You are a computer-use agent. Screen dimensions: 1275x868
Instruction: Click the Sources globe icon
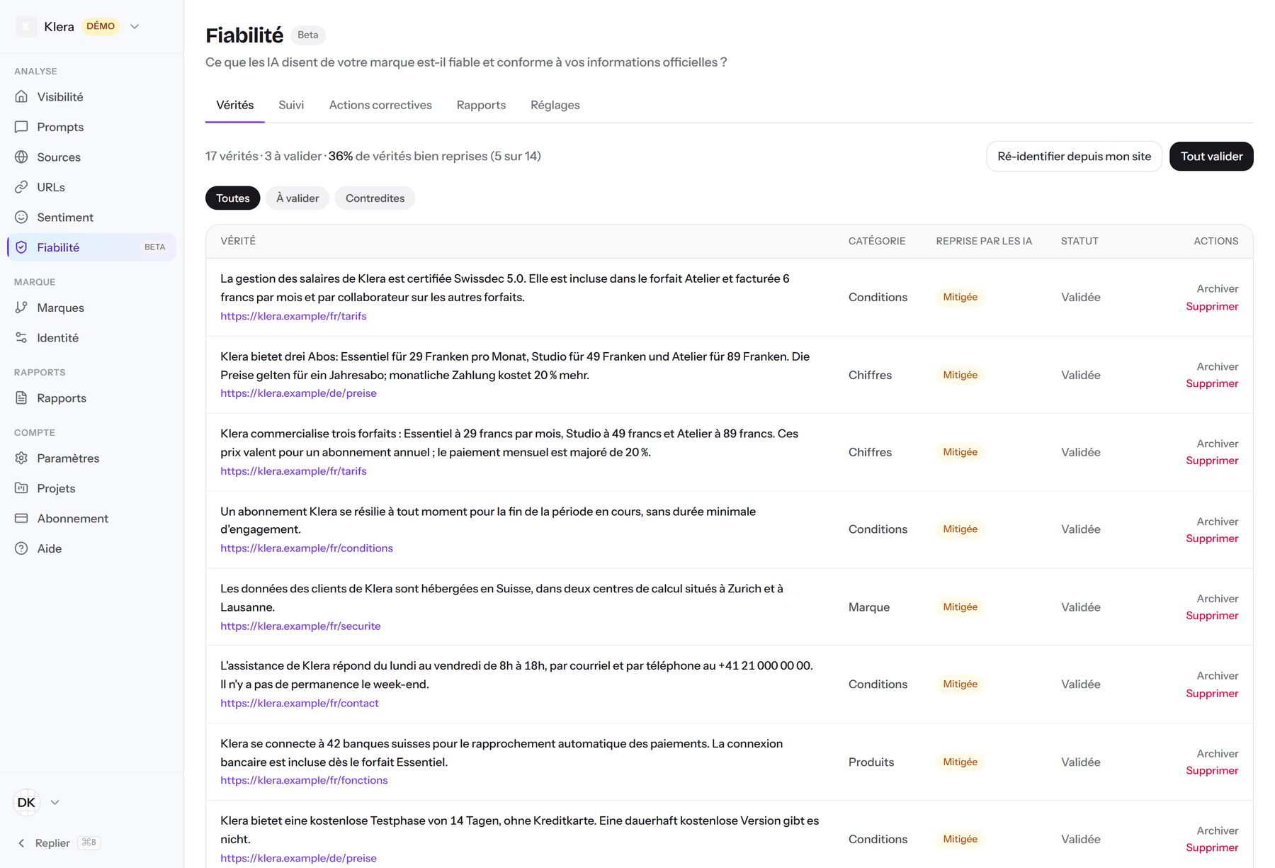(x=21, y=157)
